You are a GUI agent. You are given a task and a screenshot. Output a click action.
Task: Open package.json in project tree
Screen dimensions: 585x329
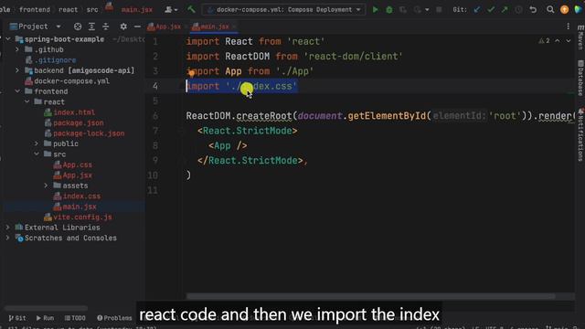tap(79, 122)
